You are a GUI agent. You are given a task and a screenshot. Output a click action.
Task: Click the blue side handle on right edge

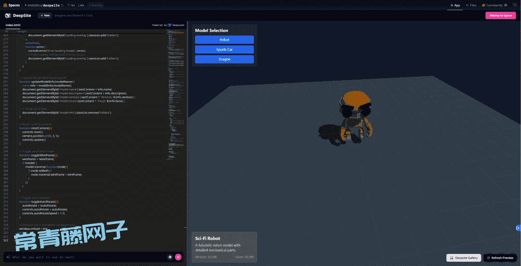[518, 228]
